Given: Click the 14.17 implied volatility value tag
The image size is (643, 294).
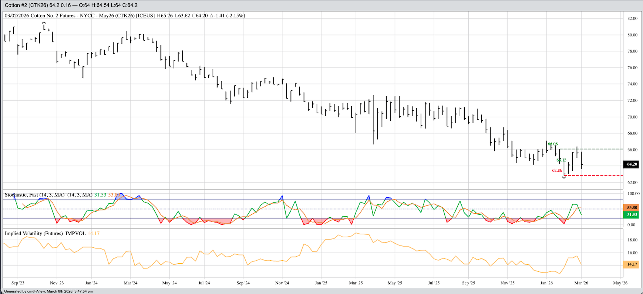Looking at the screenshot, I should 631,264.
